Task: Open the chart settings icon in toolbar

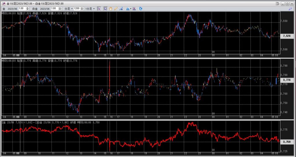Action: [x=99, y=9]
